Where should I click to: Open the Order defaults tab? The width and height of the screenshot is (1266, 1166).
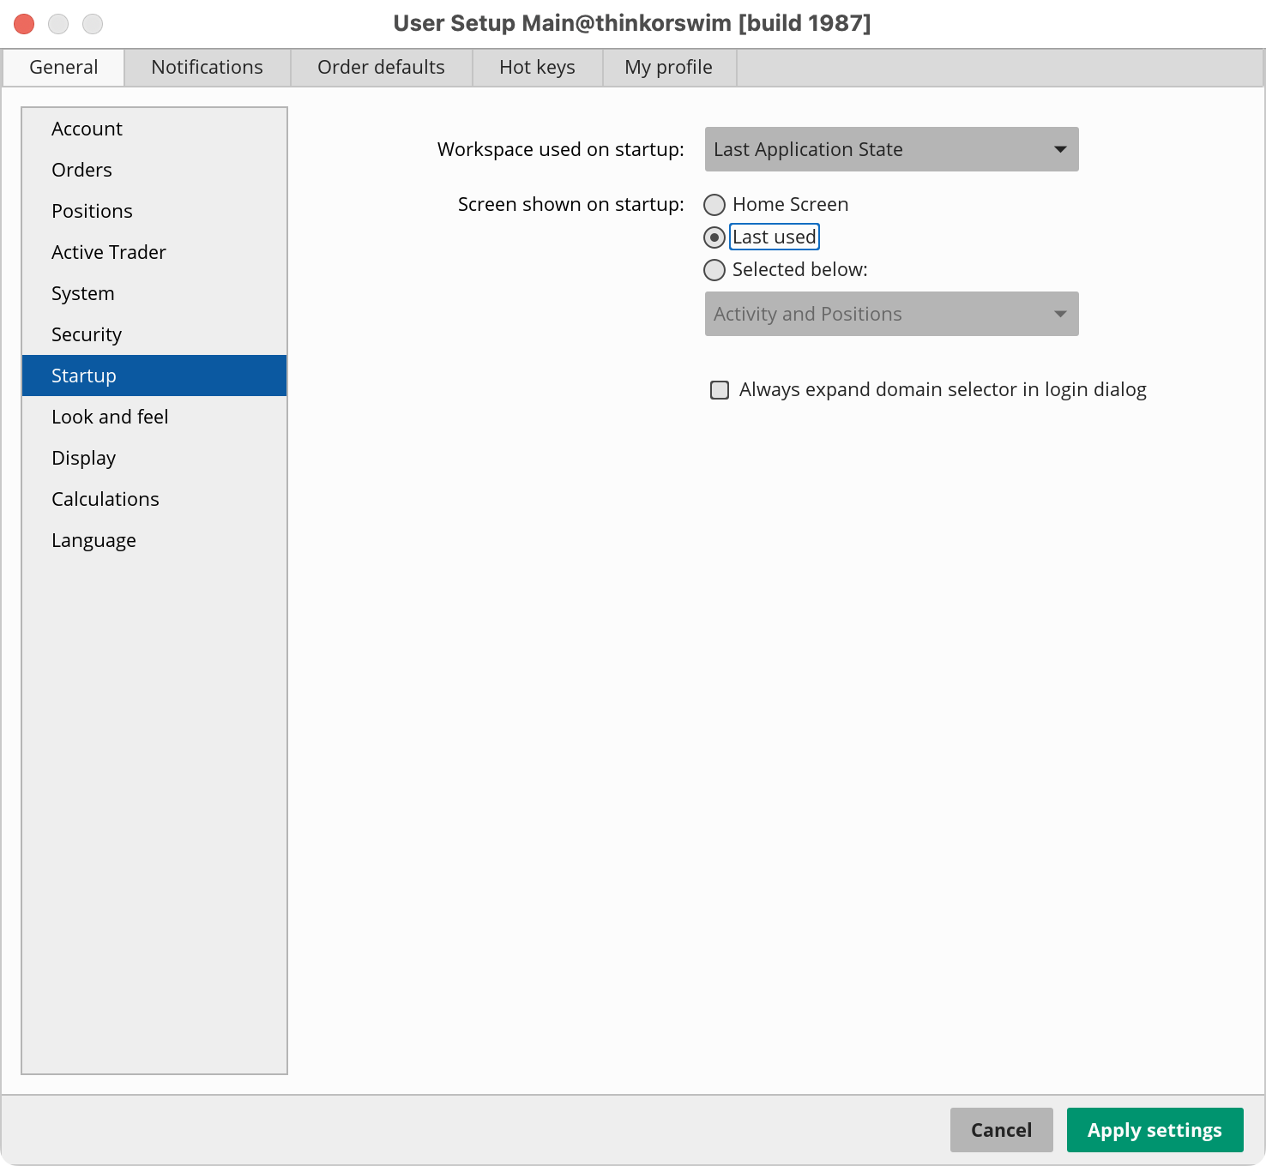click(x=381, y=68)
